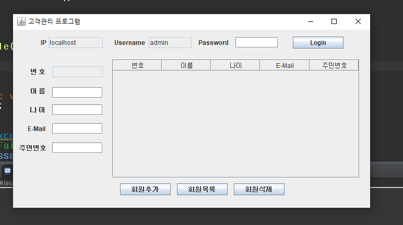403x225 pixels.
Task: Maximize the 고객관리 프로그램 window
Action: coord(334,21)
